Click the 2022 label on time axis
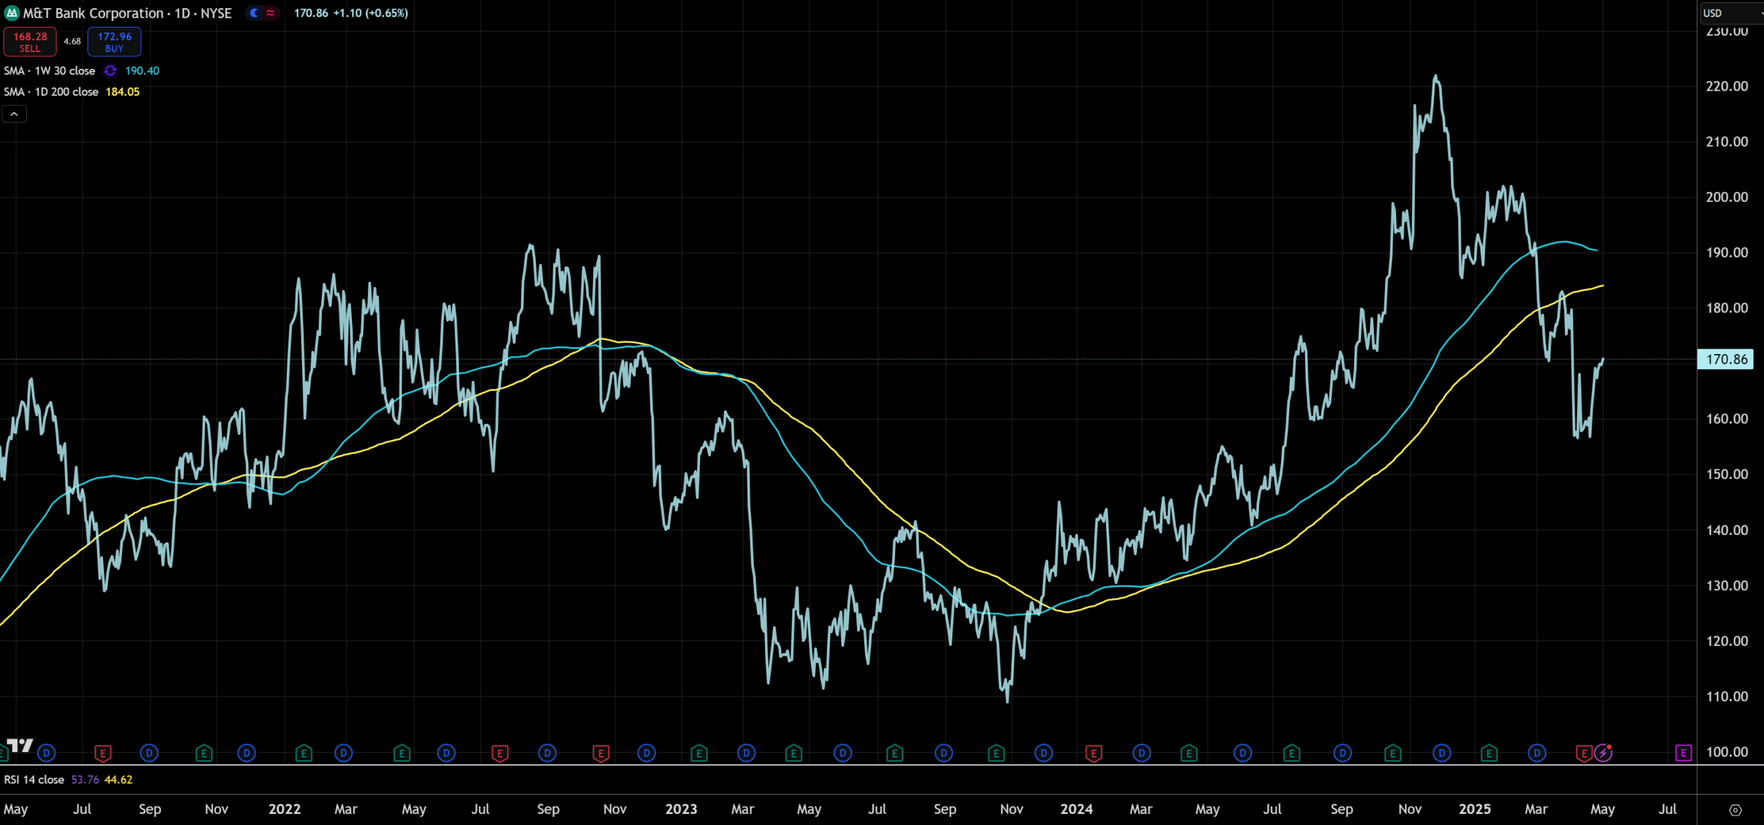This screenshot has width=1764, height=825. pos(285,809)
